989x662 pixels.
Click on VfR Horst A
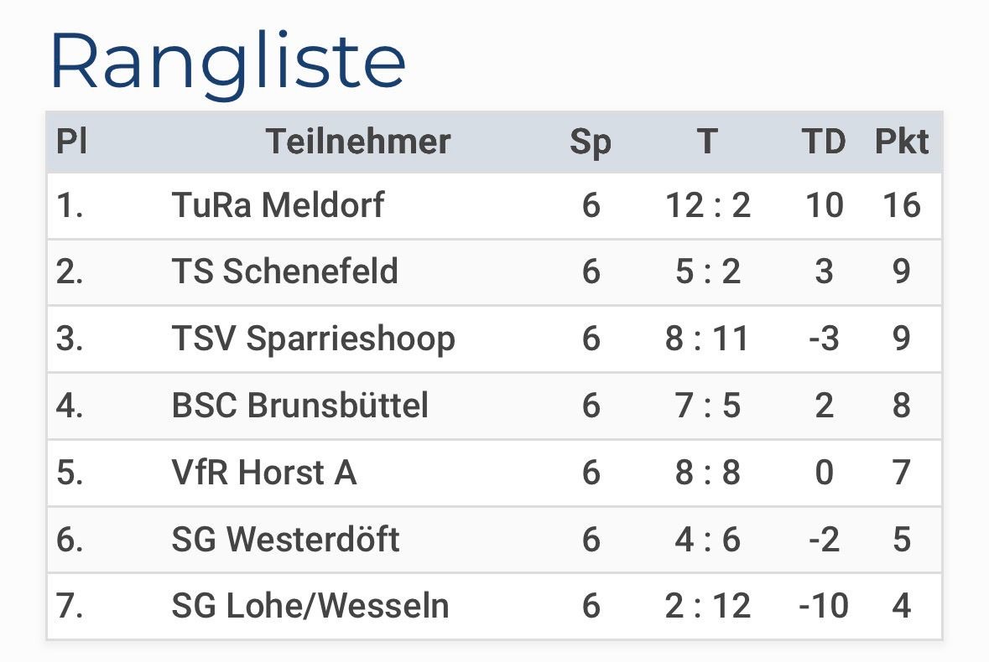tap(264, 473)
